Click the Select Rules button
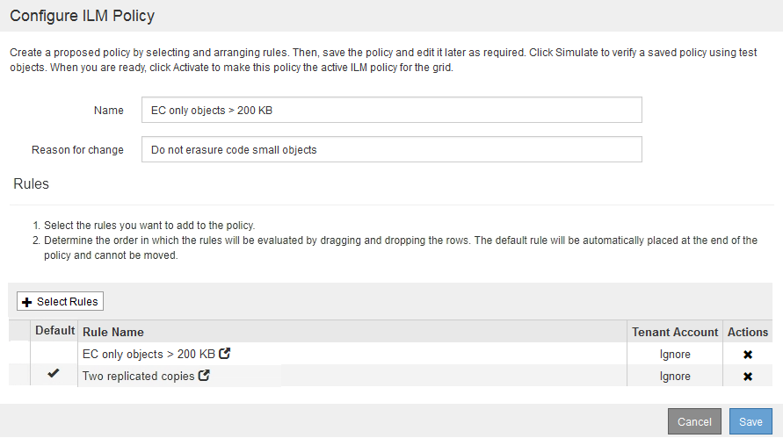Viewport: 783px width, 438px height. point(60,301)
